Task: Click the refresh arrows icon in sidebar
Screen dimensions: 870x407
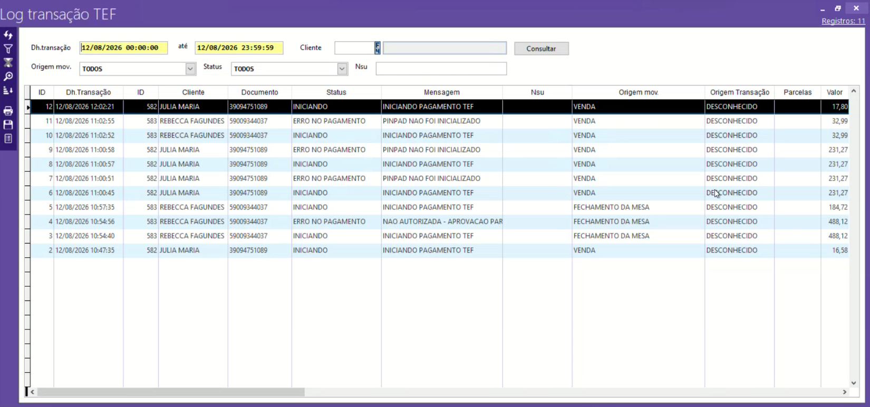Action: [8, 35]
